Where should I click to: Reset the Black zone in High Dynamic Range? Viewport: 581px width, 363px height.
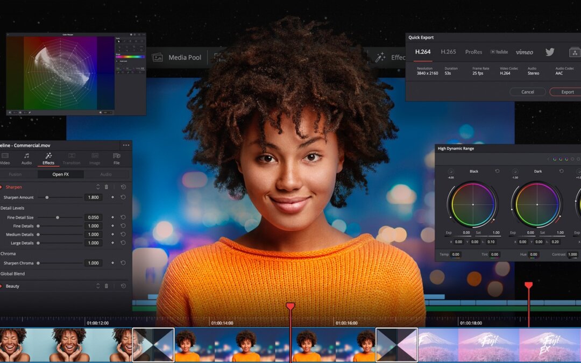(x=497, y=171)
